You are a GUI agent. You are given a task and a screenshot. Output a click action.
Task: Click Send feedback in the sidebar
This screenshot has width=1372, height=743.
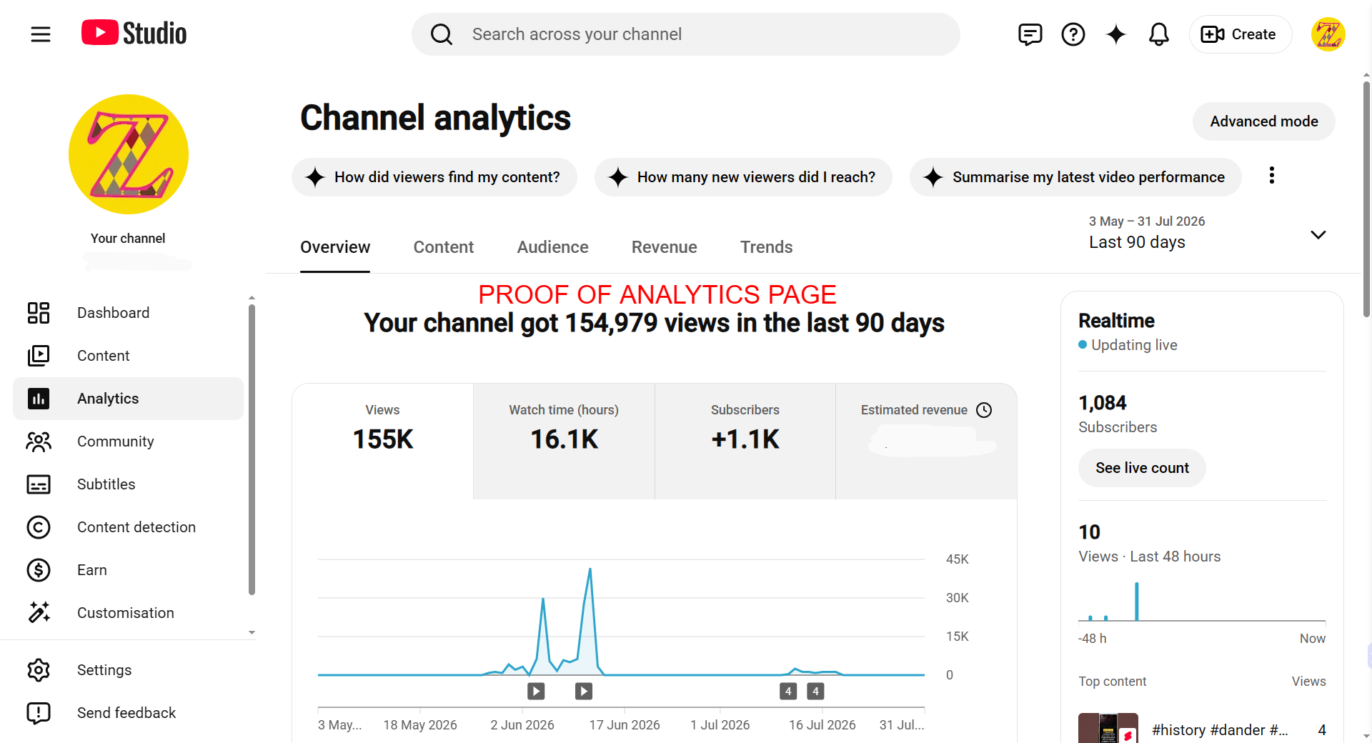(129, 713)
